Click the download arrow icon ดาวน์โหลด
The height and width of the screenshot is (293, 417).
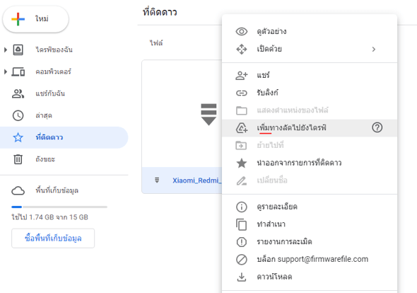click(x=242, y=277)
